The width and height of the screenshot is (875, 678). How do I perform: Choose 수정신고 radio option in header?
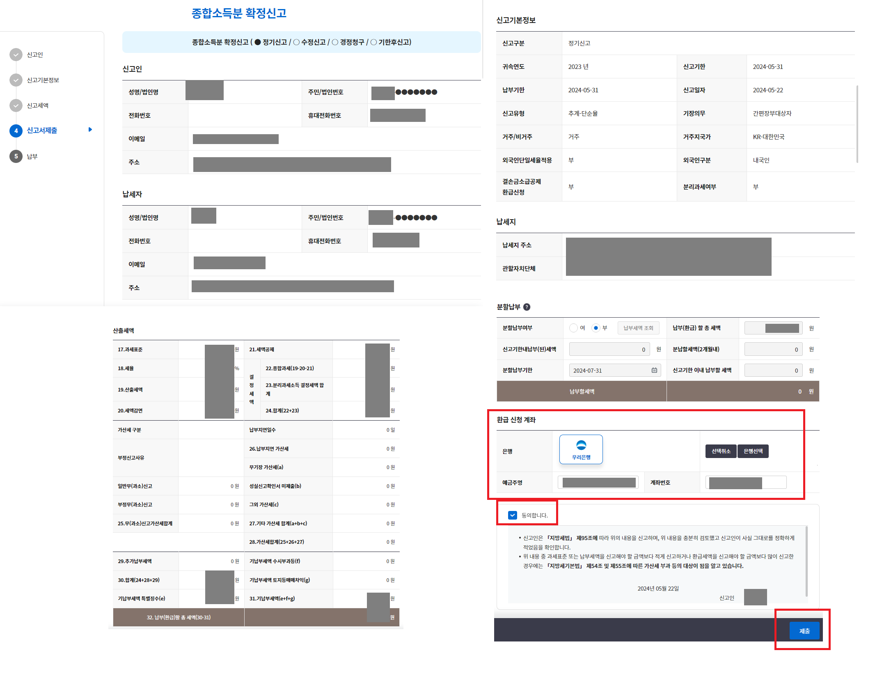297,42
